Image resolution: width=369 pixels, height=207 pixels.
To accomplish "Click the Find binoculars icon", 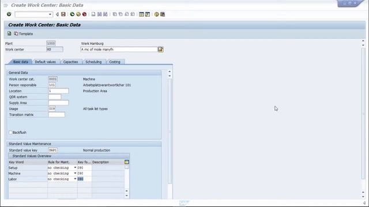I will point(100,14).
